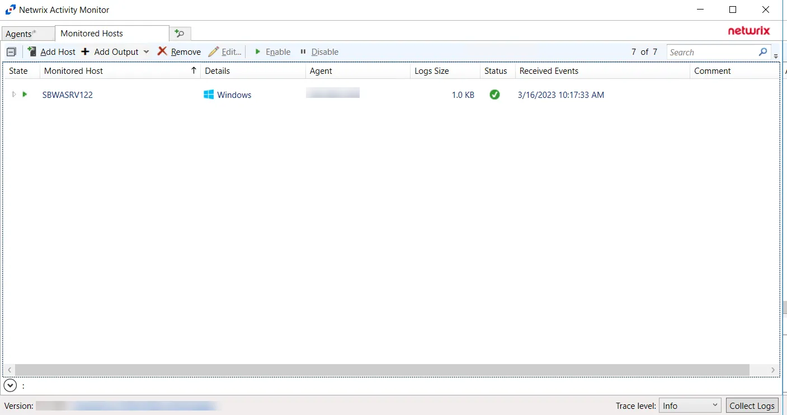Click the Netwrix logo

[x=749, y=31]
